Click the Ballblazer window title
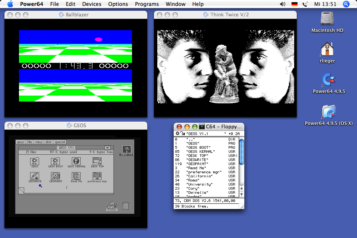Image resolution: width=357 pixels, height=238 pixels. click(x=77, y=15)
